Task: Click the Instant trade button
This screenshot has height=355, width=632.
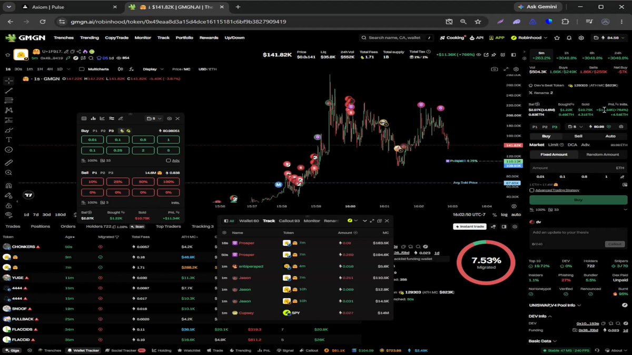Action: (x=469, y=226)
